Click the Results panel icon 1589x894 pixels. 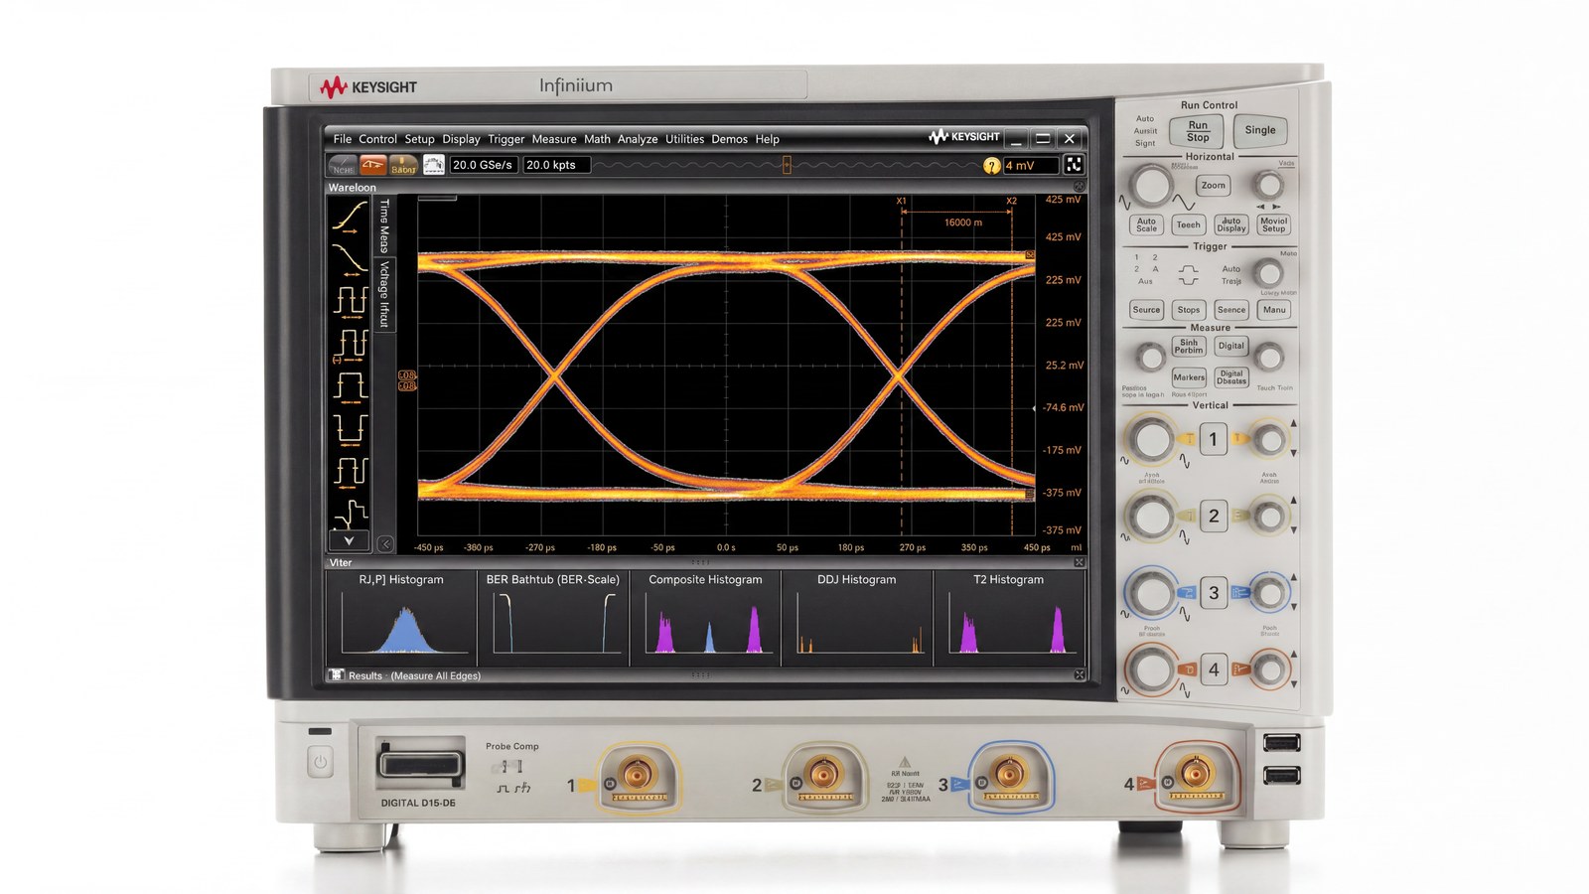coord(337,674)
